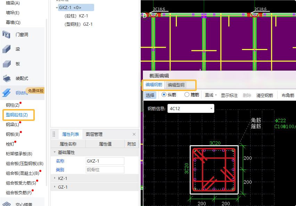Open the 装配式 category icon
Screen dimensions: 296x206
[x=6, y=79]
